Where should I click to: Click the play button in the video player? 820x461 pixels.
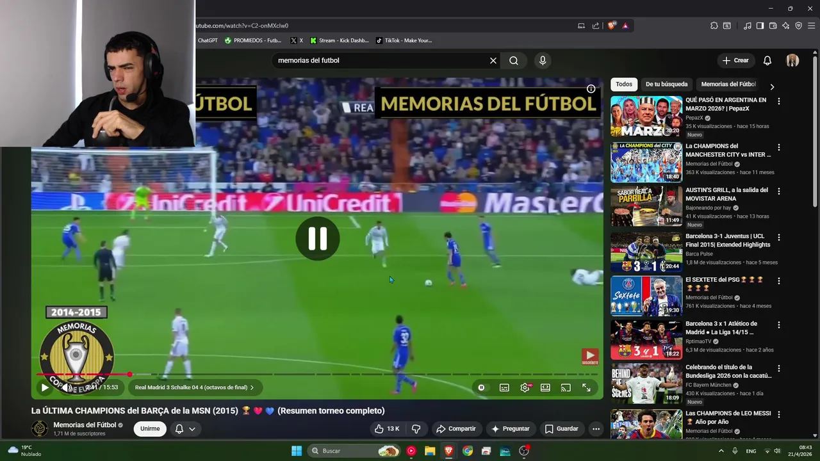pyautogui.click(x=45, y=387)
